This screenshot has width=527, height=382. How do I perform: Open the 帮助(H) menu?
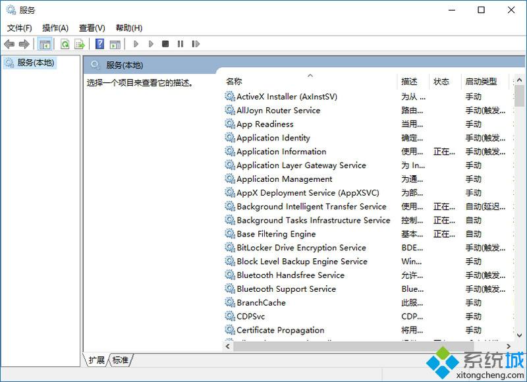click(128, 28)
